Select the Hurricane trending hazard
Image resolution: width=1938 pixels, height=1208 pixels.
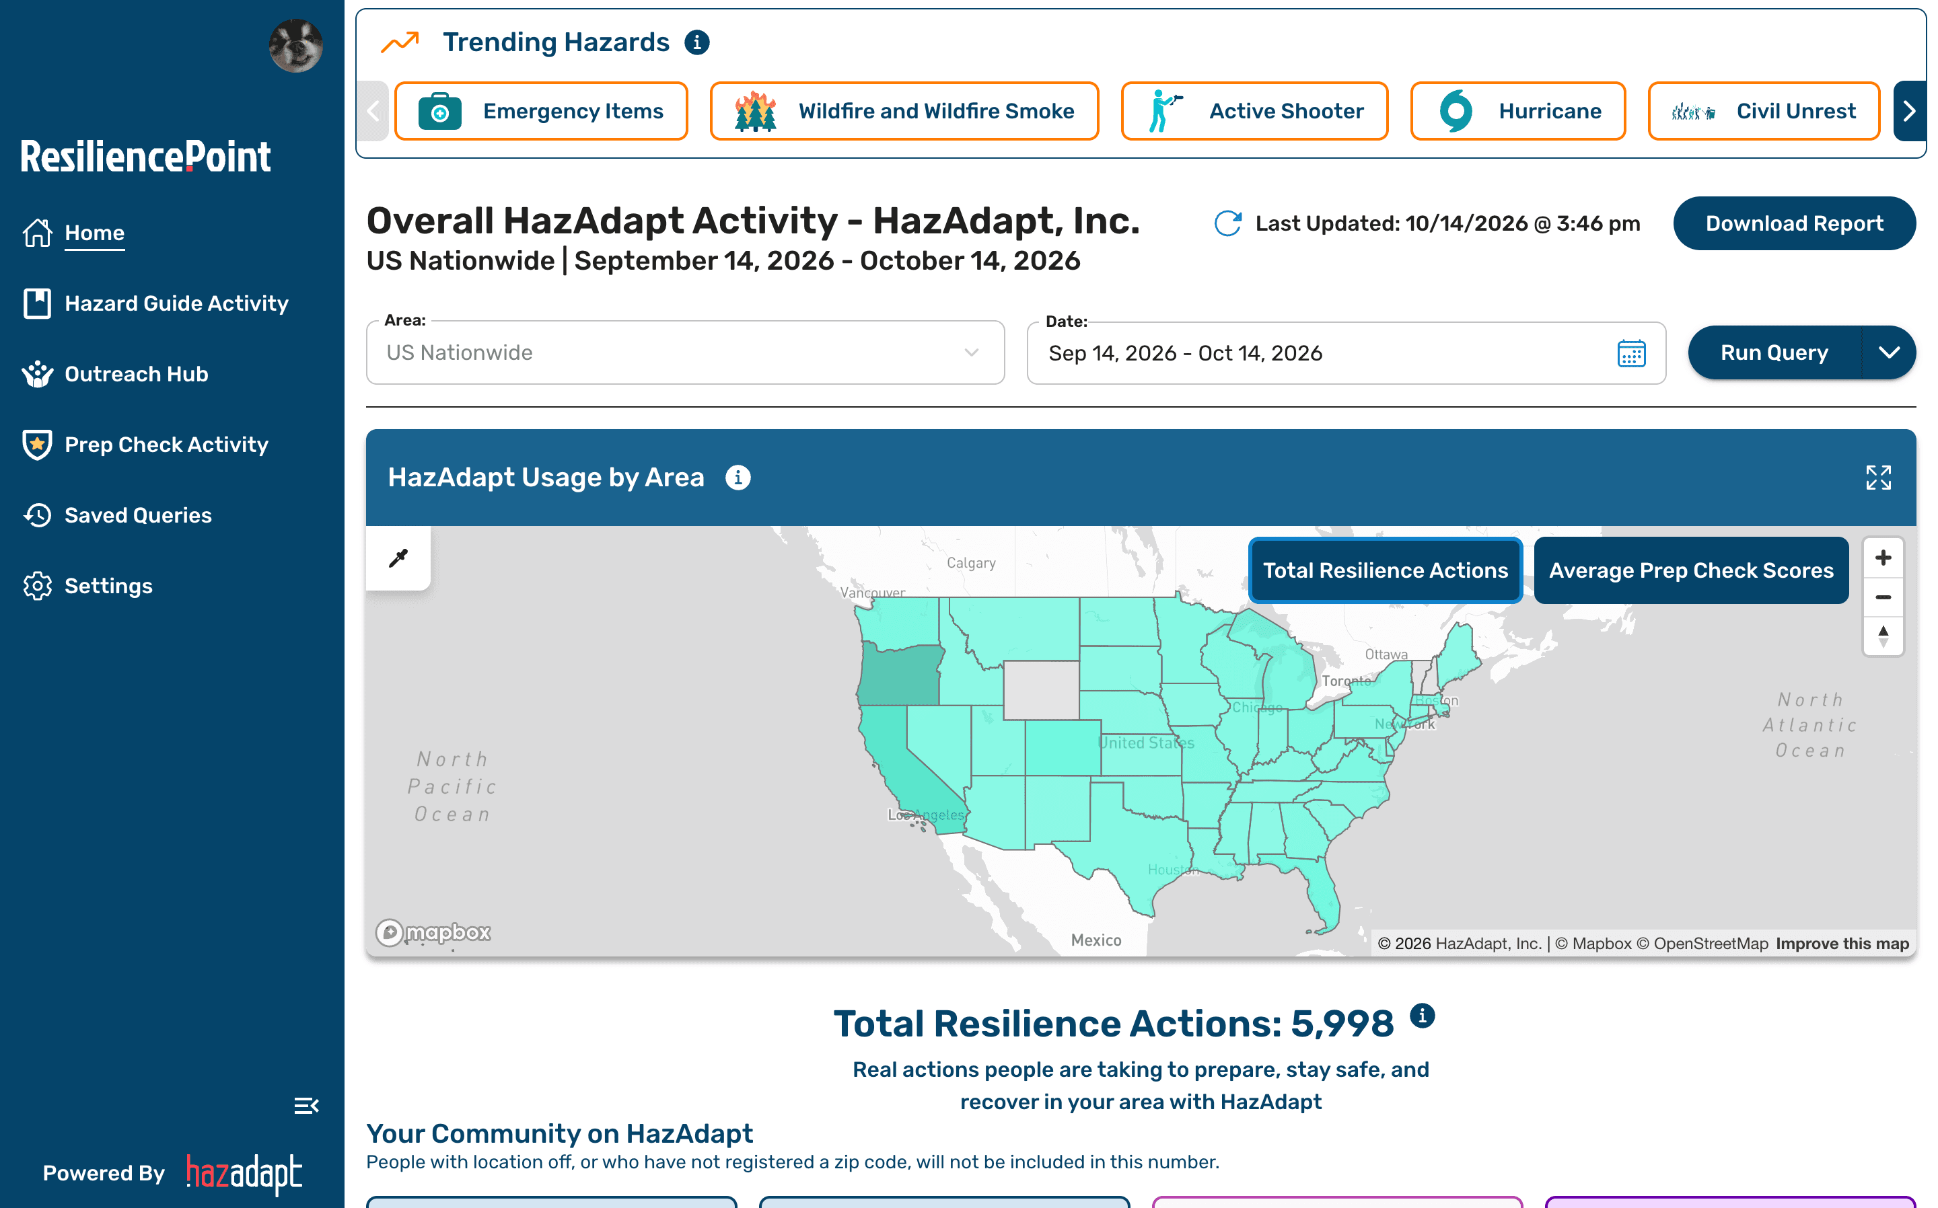1517,111
